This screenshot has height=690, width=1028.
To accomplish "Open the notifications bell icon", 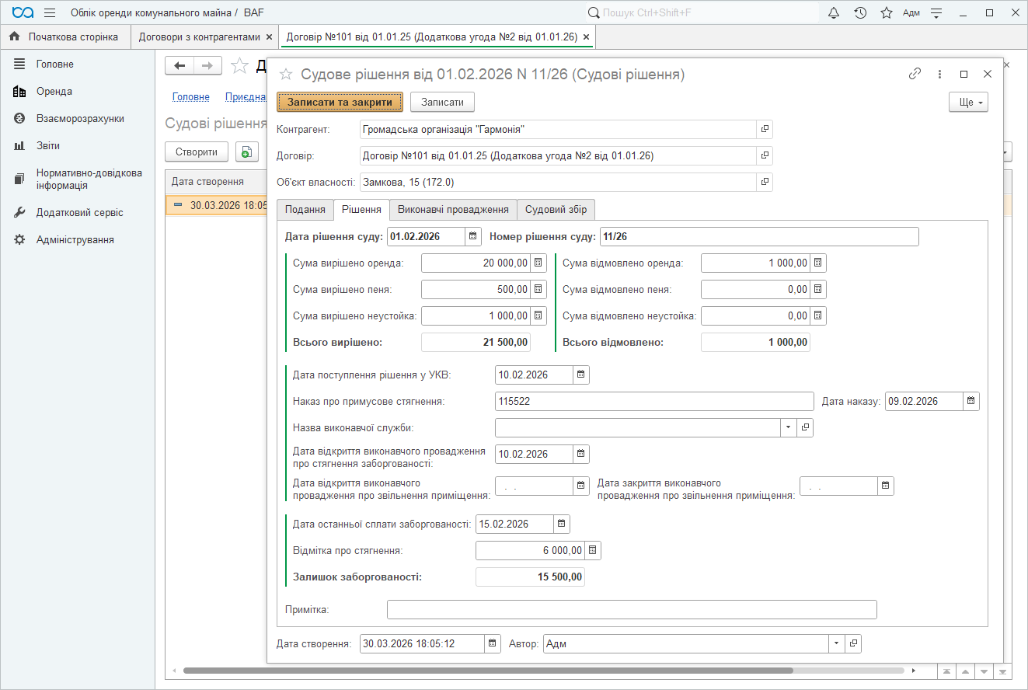I will [834, 12].
